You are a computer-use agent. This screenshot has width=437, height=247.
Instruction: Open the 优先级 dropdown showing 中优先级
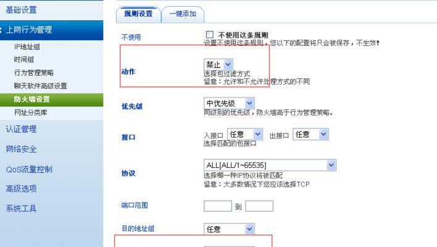pyautogui.click(x=229, y=103)
